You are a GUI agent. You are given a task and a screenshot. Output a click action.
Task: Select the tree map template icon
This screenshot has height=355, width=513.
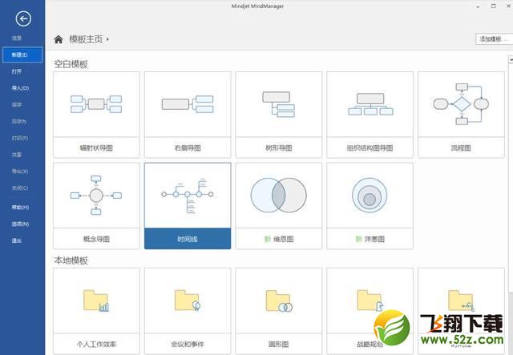(279, 104)
